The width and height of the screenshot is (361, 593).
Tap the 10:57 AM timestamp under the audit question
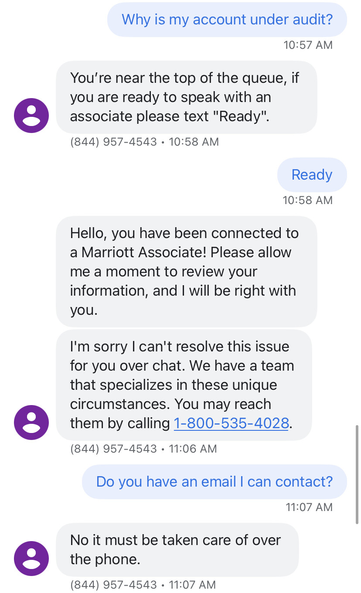(308, 45)
